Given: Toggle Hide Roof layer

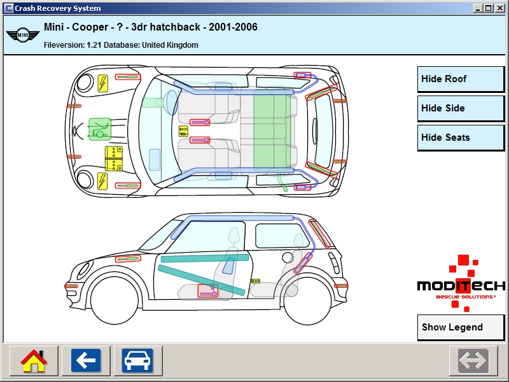Looking at the screenshot, I should pos(460,79).
